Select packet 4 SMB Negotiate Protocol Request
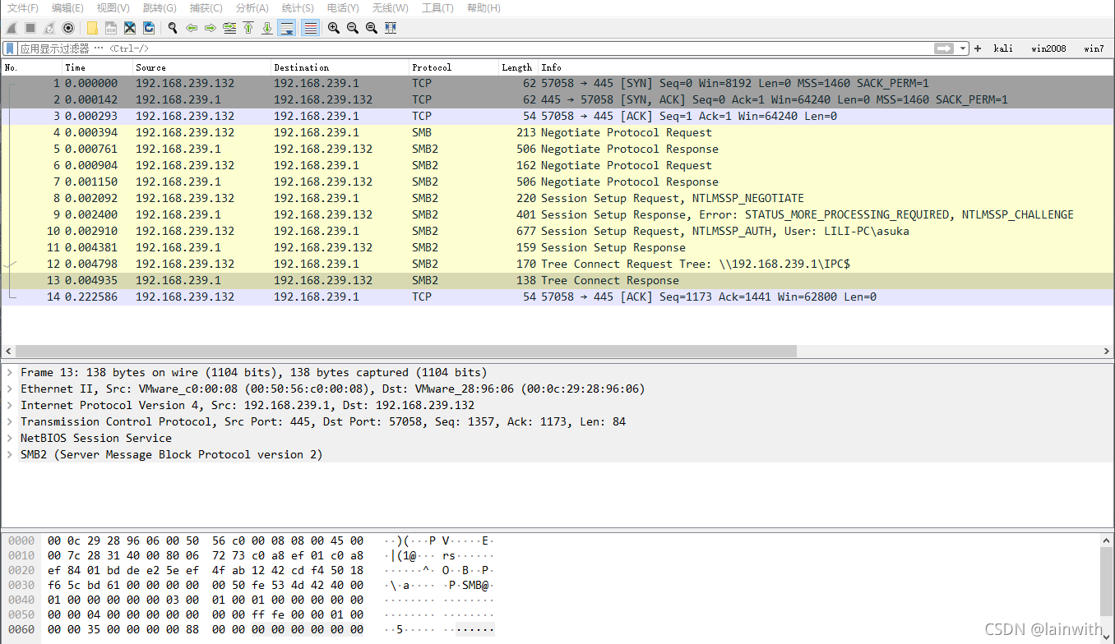 click(557, 132)
